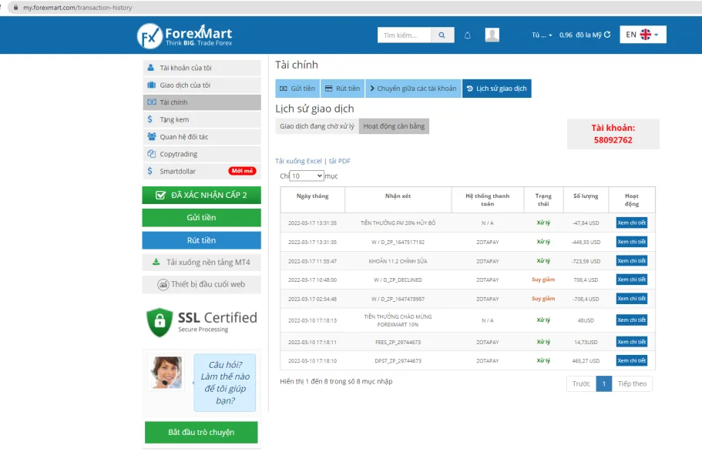Click the browser address bar URL

(x=78, y=8)
